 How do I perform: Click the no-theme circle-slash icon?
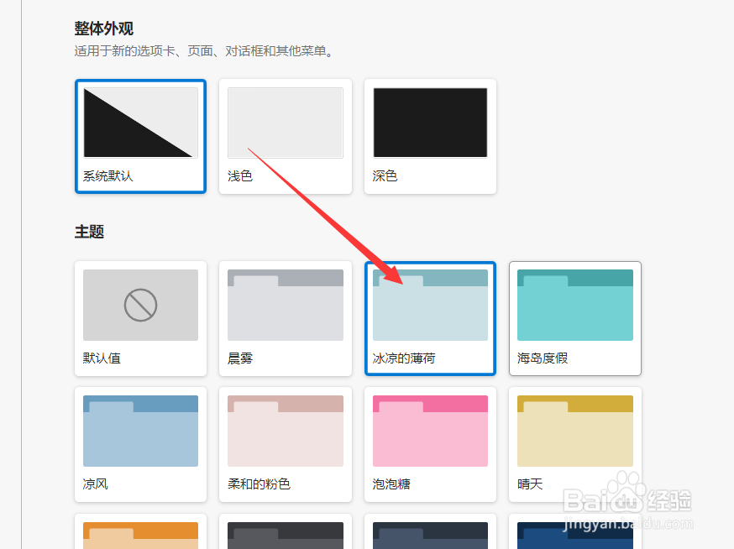140,306
